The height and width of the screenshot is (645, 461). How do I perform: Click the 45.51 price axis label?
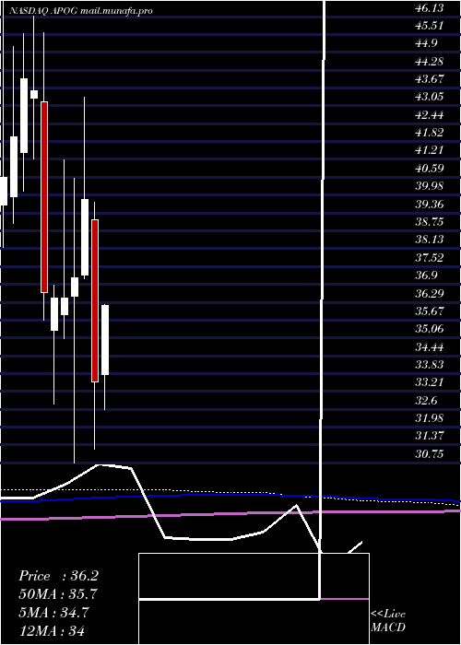(x=430, y=26)
